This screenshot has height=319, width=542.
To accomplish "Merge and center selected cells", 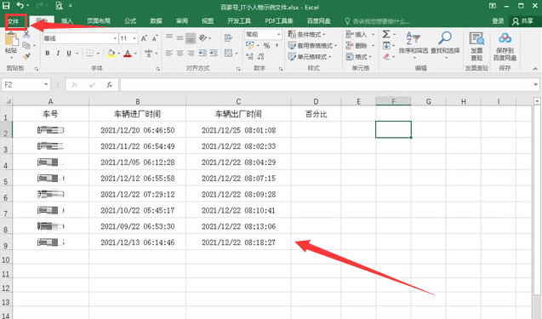I will pyautogui.click(x=228, y=54).
